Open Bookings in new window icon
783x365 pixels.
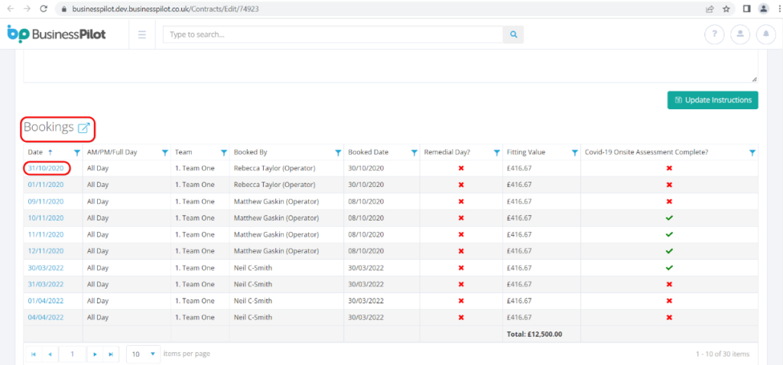(83, 128)
